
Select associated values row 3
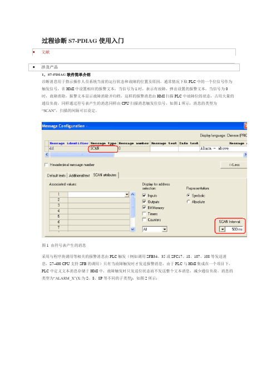point(90,205)
